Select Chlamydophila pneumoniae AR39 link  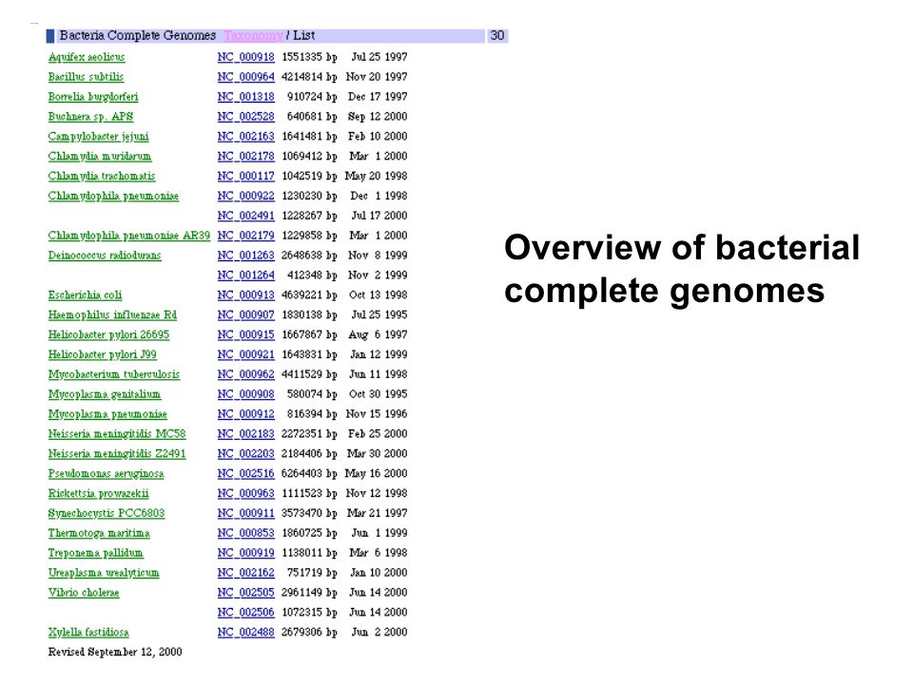click(x=129, y=236)
